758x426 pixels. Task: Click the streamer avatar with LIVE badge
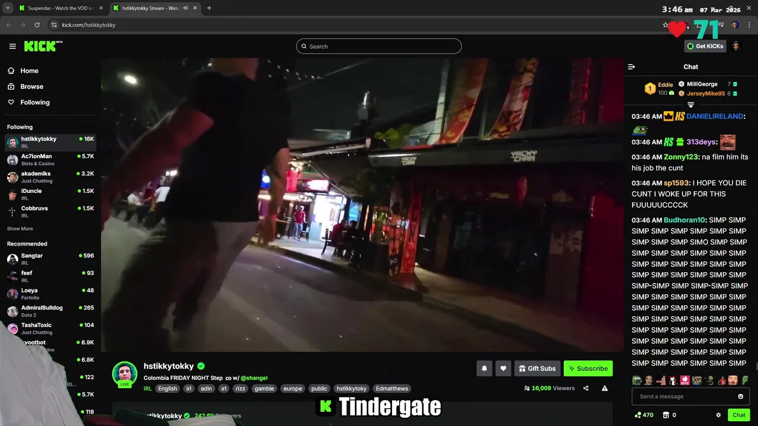125,374
